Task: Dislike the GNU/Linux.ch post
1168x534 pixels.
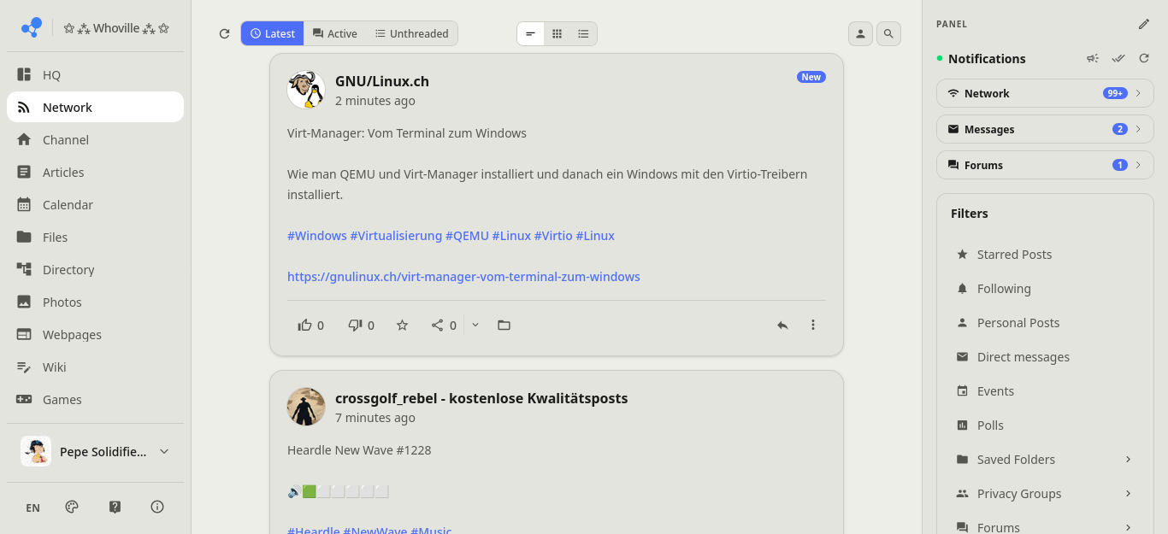Action: pyautogui.click(x=361, y=325)
